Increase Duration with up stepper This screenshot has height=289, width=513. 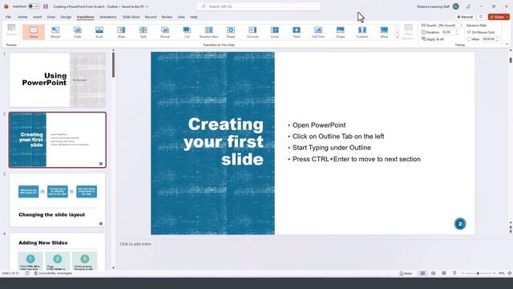(457, 31)
